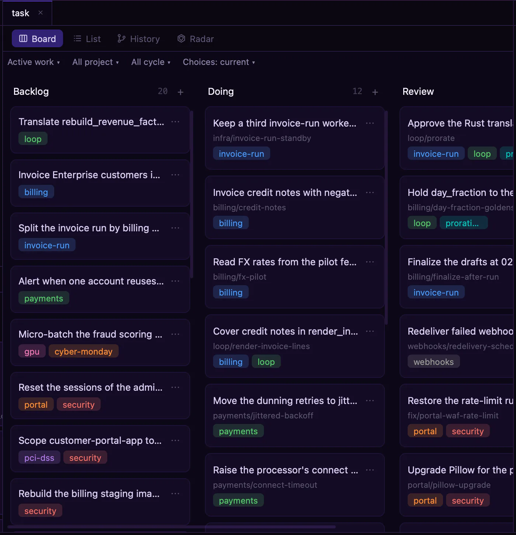Expand the All cycle filter
This screenshot has height=535, width=516.
pos(151,62)
